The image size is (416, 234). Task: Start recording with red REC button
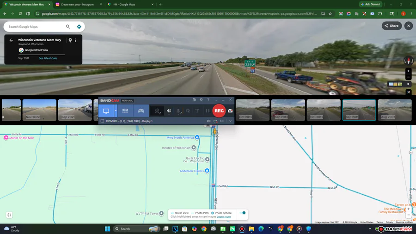click(219, 111)
